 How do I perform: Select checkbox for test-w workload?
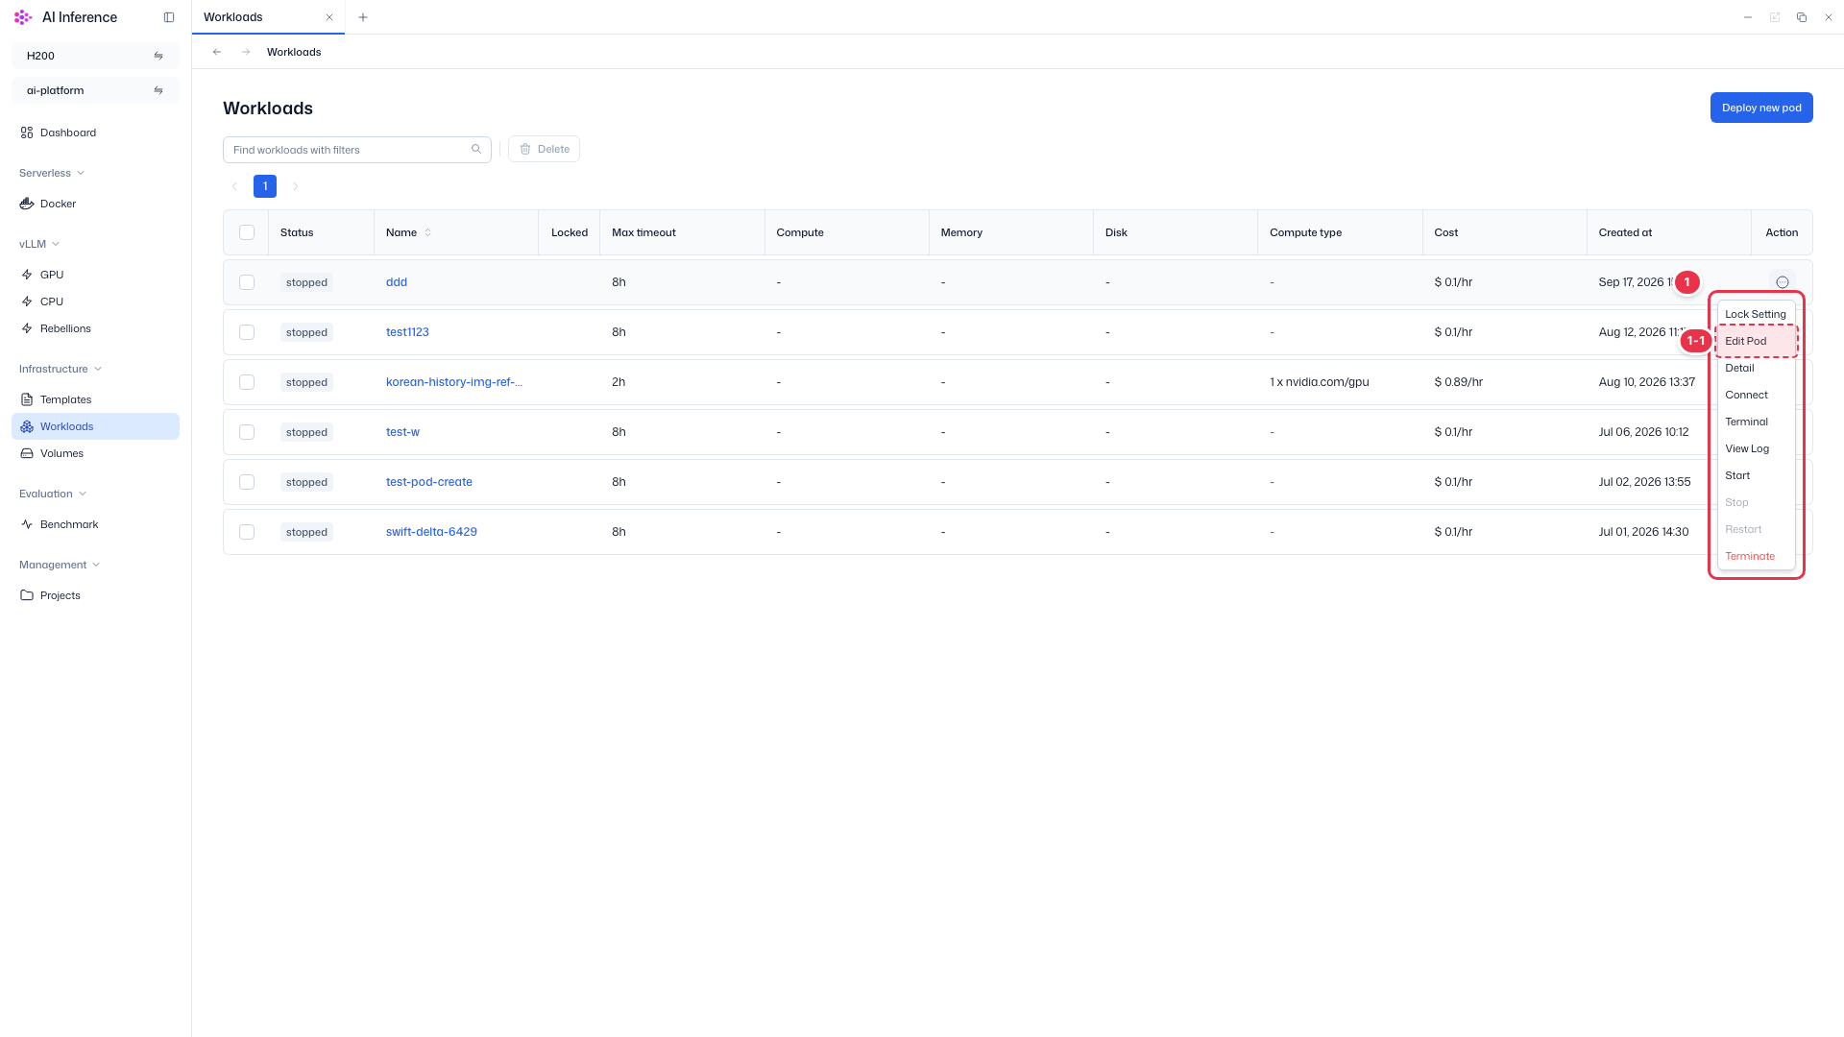[x=247, y=432]
